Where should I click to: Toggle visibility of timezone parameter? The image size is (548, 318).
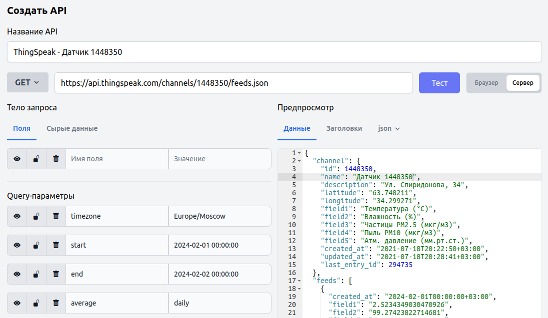[x=17, y=216]
